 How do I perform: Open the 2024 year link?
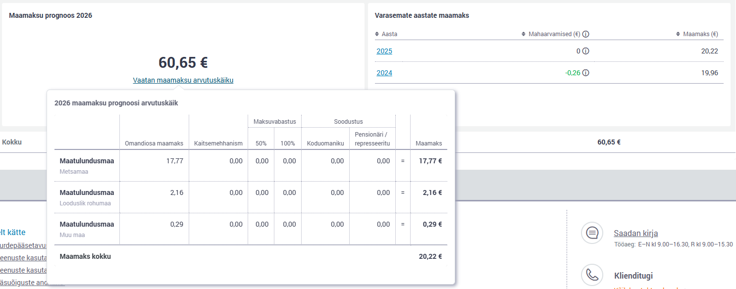click(x=384, y=73)
